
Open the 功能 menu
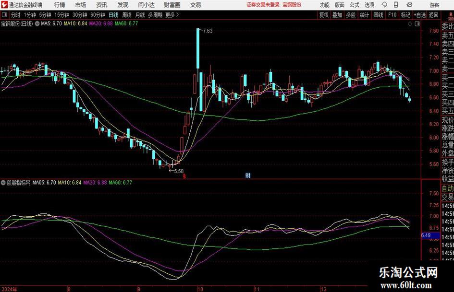(x=325, y=5)
